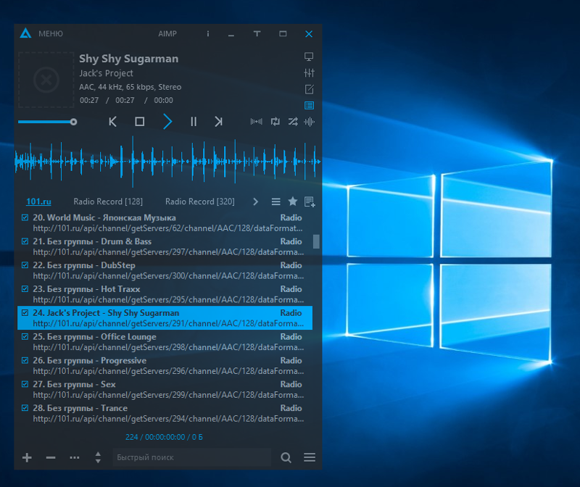Image resolution: width=580 pixels, height=487 pixels.
Task: Select track 28 Без группы - Trance
Action: coord(165,413)
